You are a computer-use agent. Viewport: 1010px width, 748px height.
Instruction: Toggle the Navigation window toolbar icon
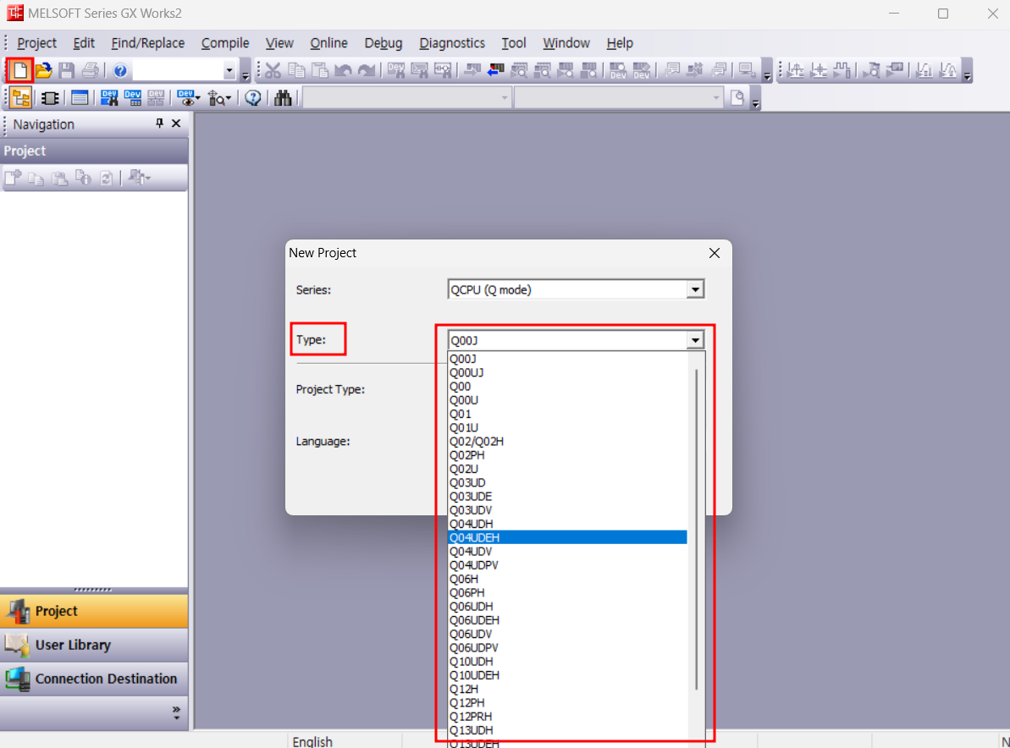pos(20,98)
